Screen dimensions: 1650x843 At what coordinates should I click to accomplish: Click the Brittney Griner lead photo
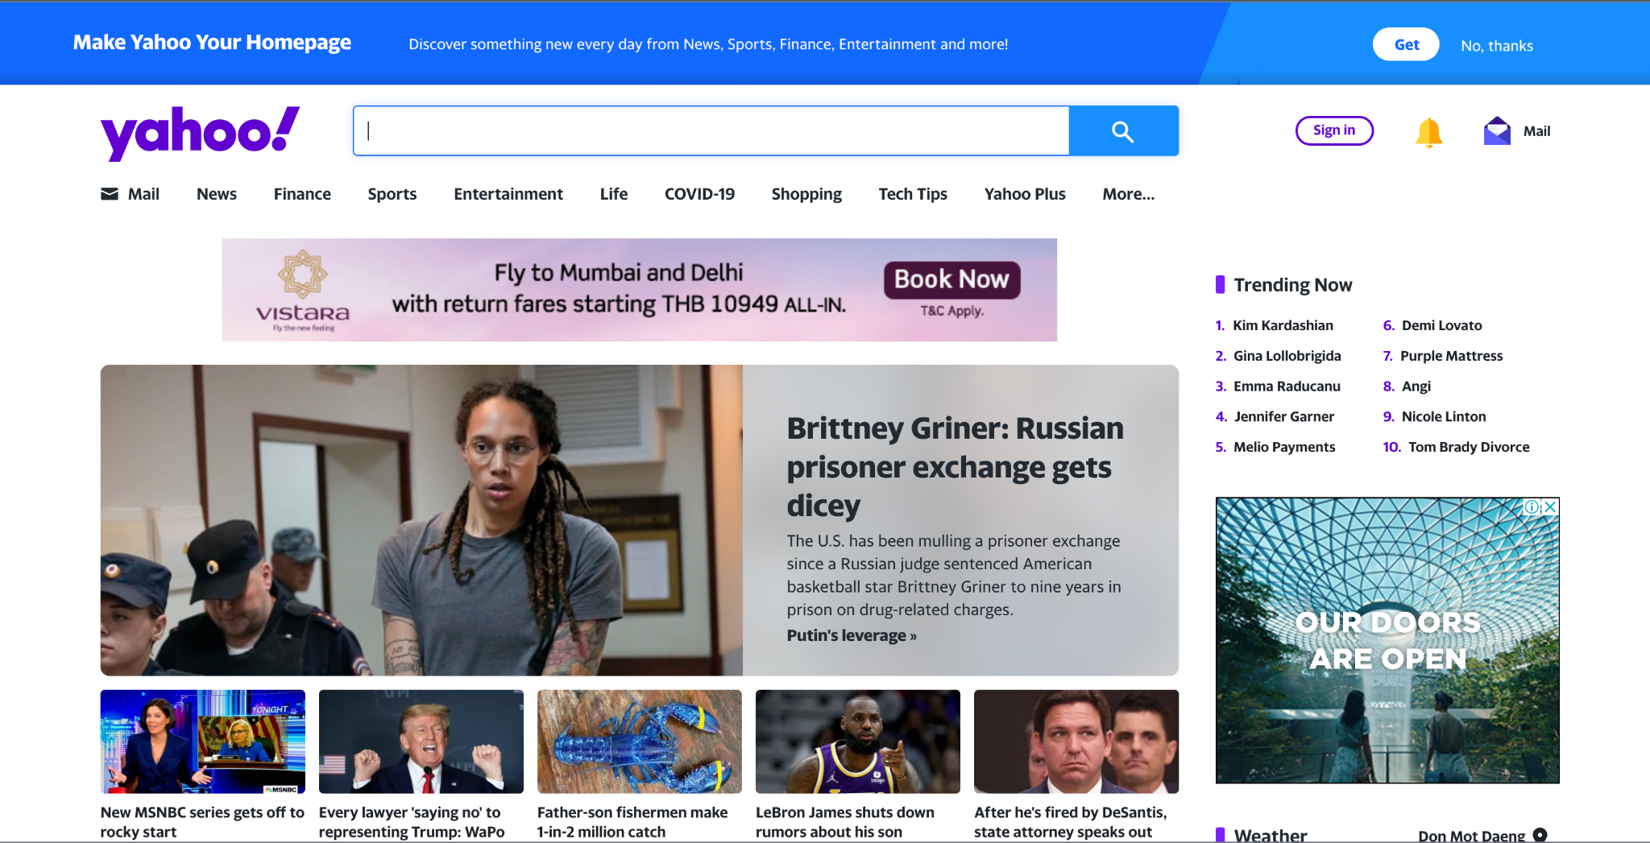(x=421, y=520)
